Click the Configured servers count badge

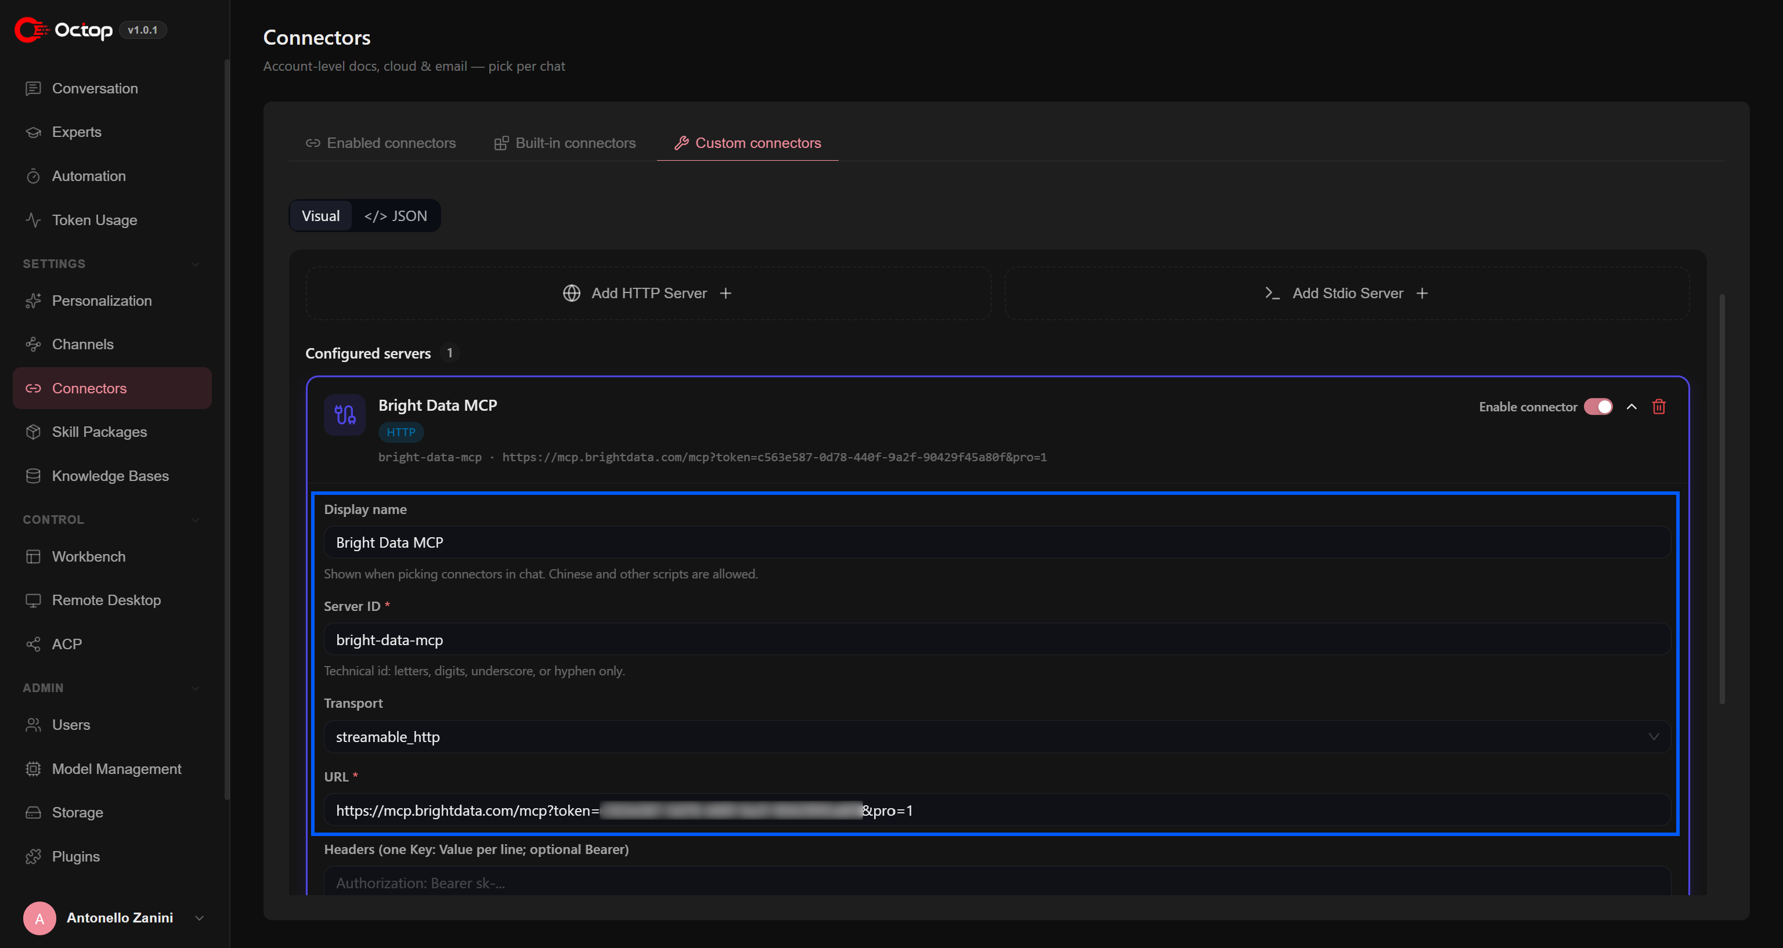[449, 353]
